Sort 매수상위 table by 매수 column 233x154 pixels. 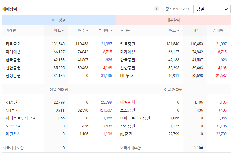click(x=198, y=31)
